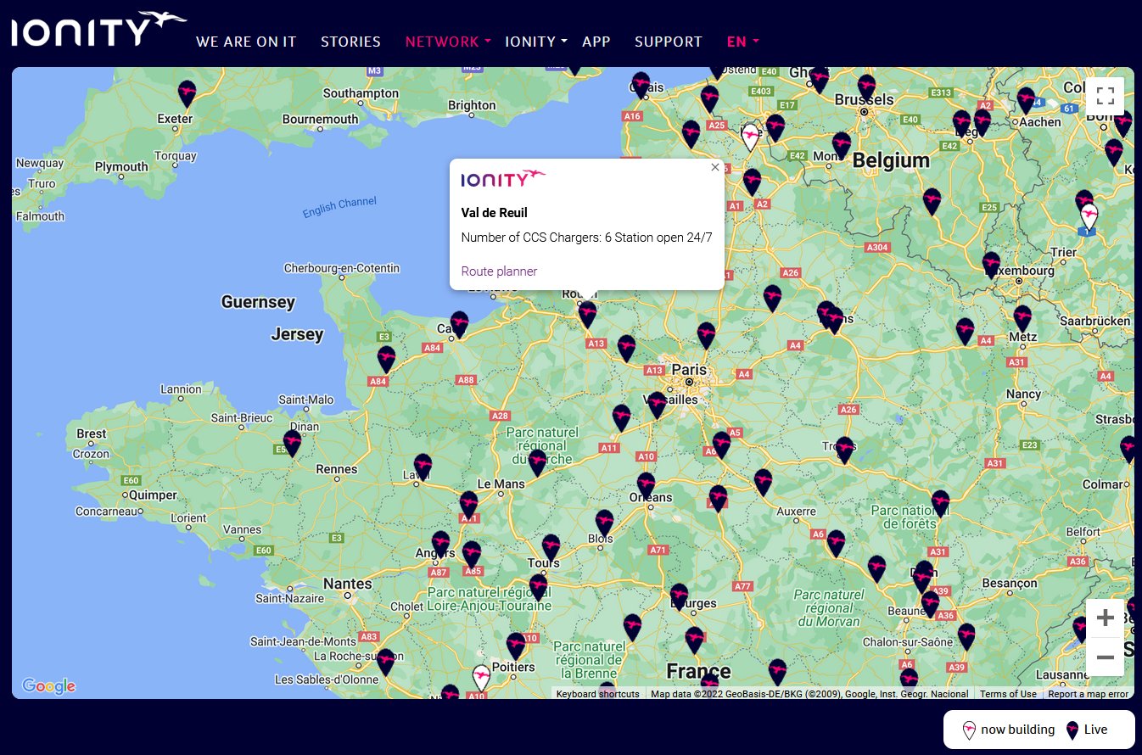Open the APP page

596,42
